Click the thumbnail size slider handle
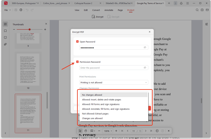 coord(30,30)
